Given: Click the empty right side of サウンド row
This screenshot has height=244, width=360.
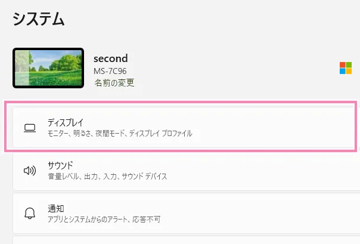Looking at the screenshot, I should [x=286, y=171].
